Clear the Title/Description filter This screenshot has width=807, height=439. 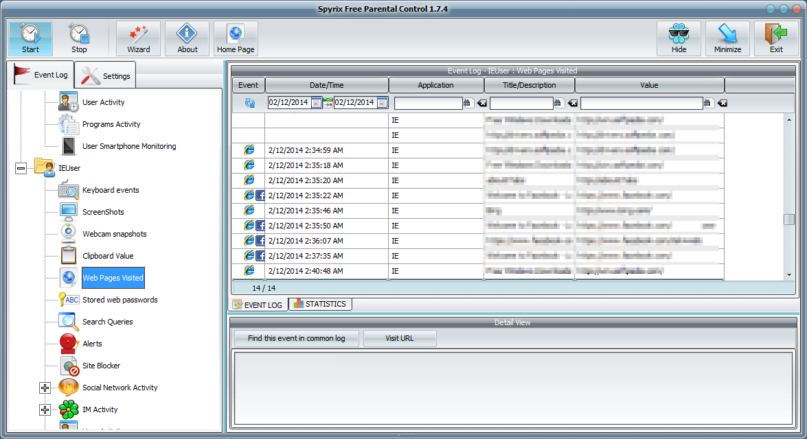pyautogui.click(x=572, y=104)
